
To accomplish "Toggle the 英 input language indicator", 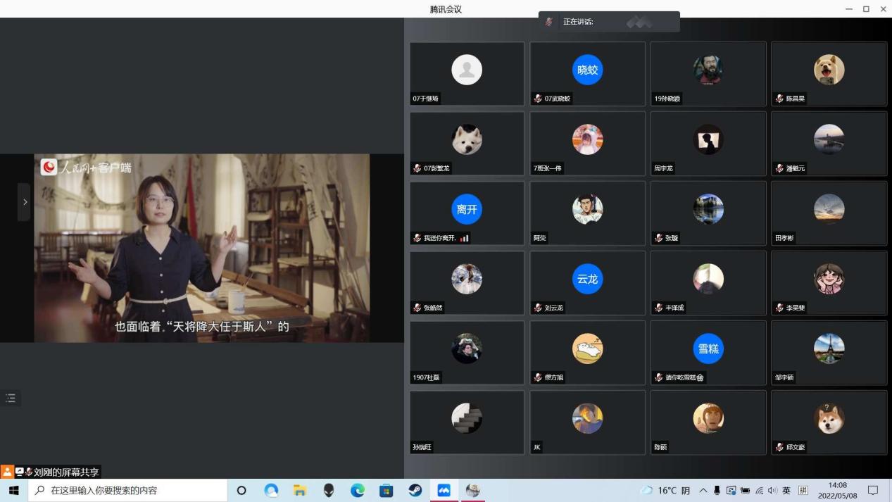I will [x=786, y=491].
